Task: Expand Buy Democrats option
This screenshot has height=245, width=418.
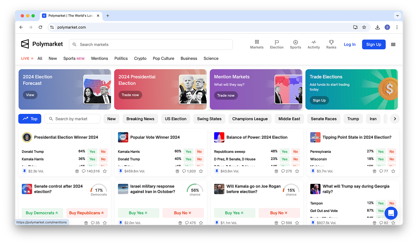Action: (x=42, y=213)
